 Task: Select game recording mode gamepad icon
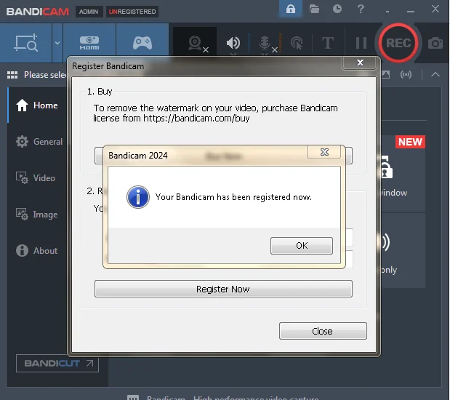[x=142, y=43]
